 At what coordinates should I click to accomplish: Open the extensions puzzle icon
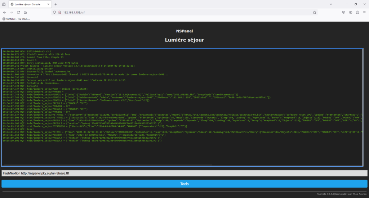click(x=357, y=13)
